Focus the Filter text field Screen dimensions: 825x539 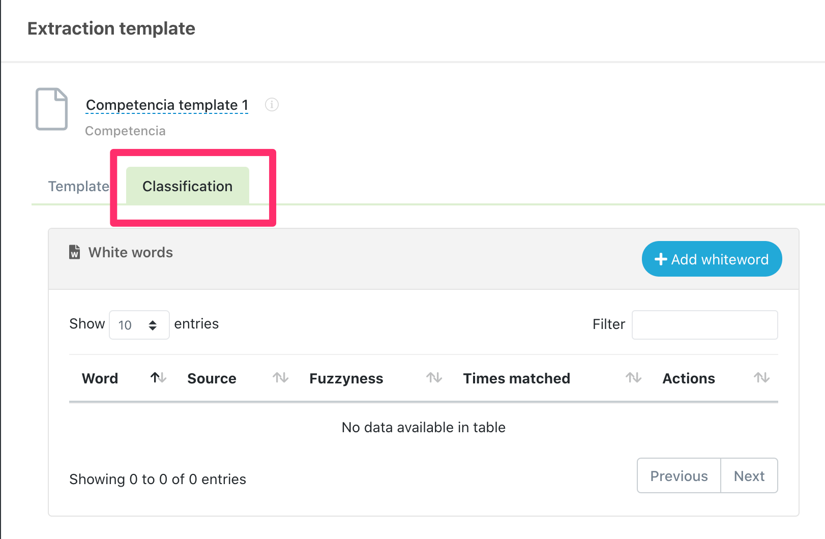(x=704, y=325)
